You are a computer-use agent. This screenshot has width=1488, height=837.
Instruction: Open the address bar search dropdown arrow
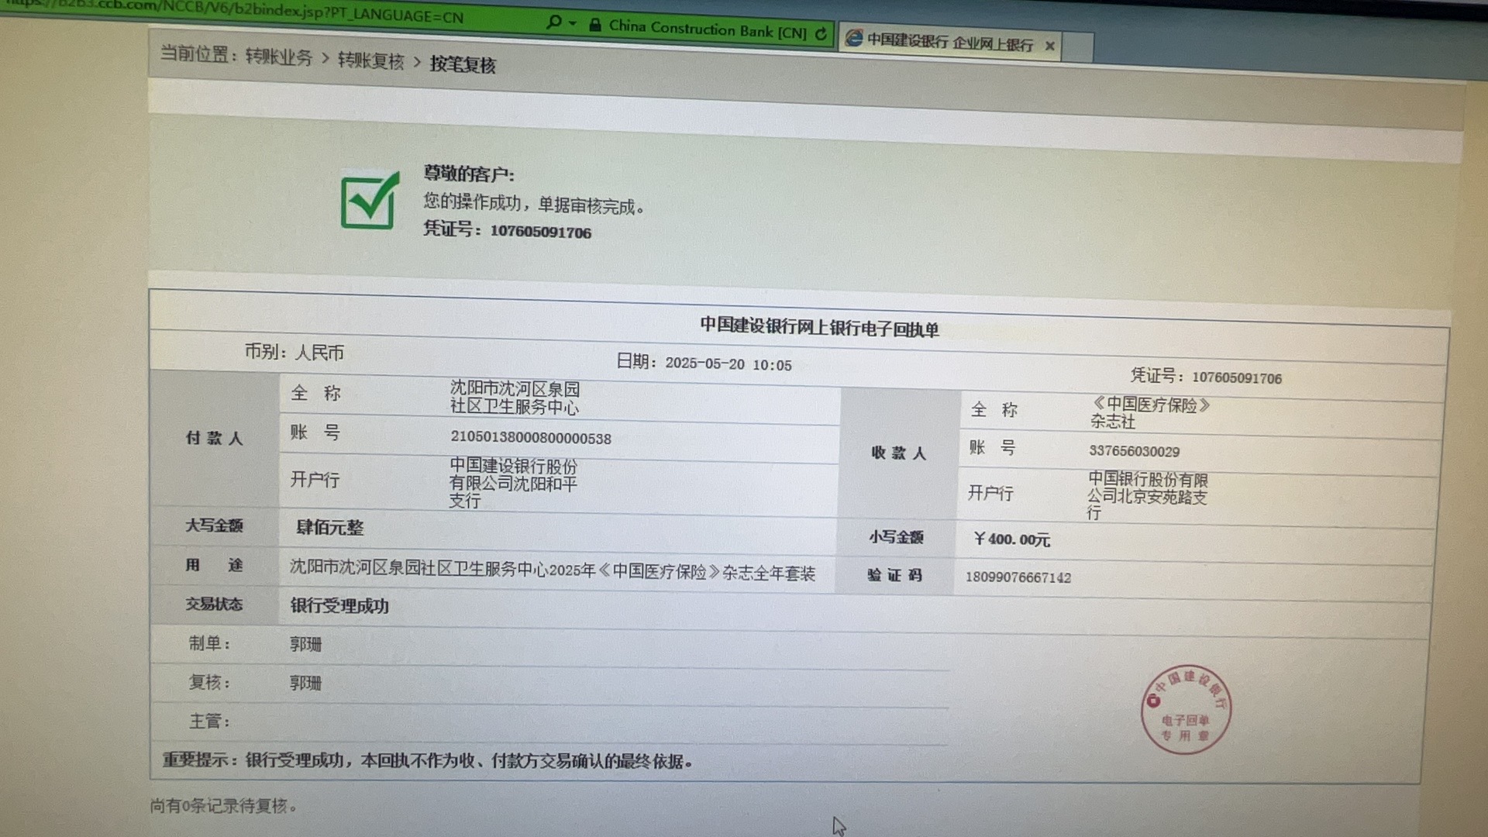pos(573,23)
